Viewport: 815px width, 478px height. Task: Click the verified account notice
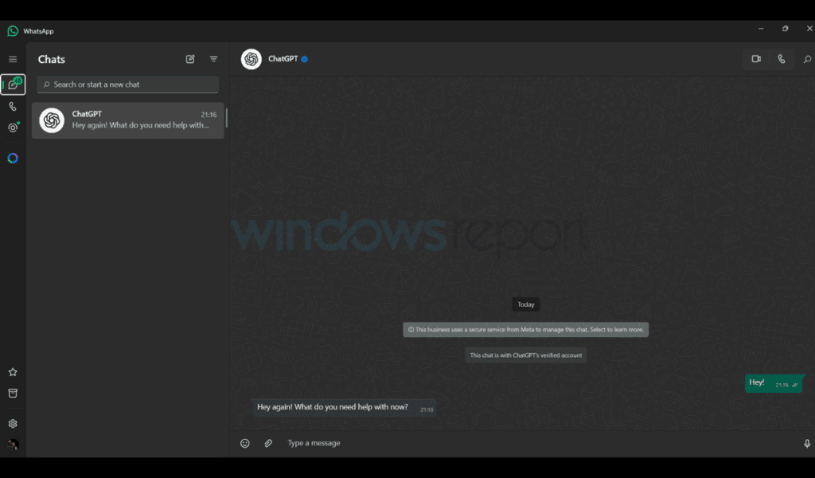(525, 355)
